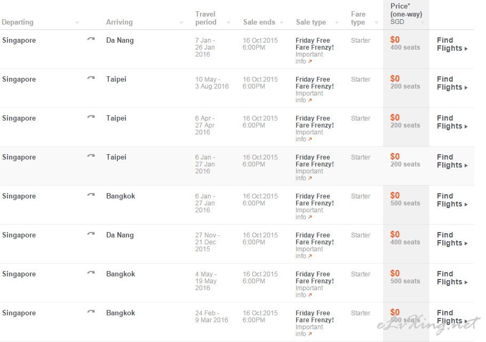Sort by Travel period dropdown arrow
The width and height of the screenshot is (486, 342).
point(229,22)
